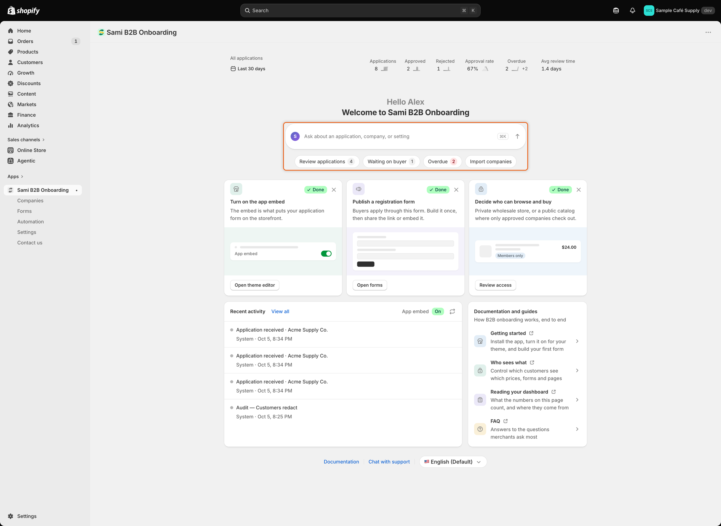Click the Markets globe icon
This screenshot has width=721, height=526.
[x=11, y=104]
